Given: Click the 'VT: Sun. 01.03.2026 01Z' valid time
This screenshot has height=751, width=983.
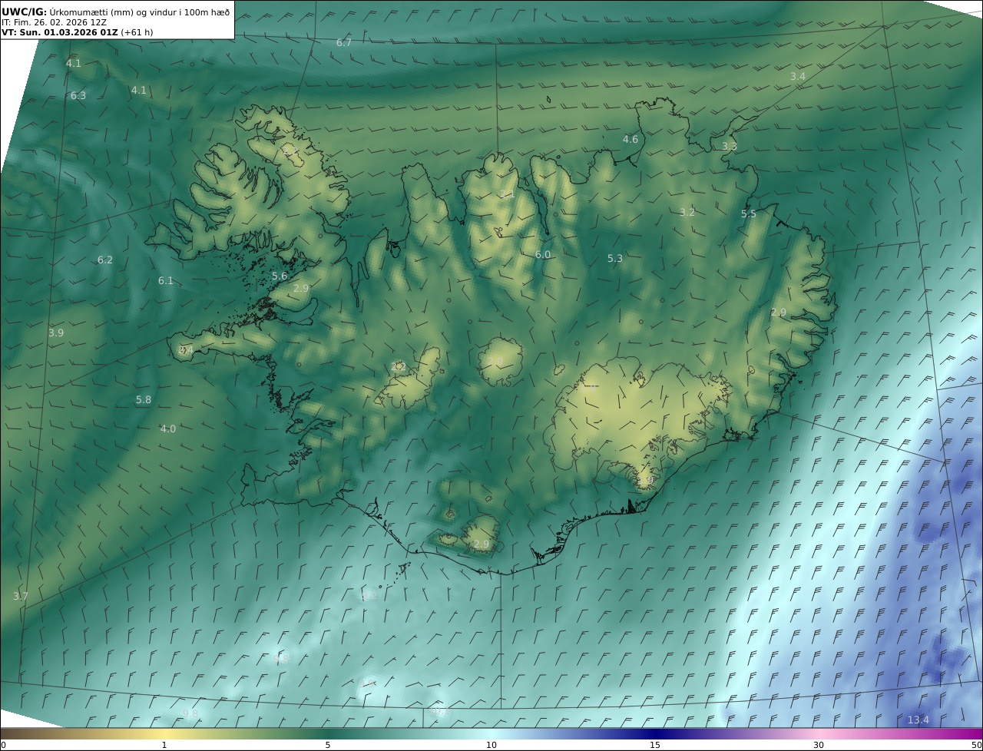Looking at the screenshot, I should point(59,33).
